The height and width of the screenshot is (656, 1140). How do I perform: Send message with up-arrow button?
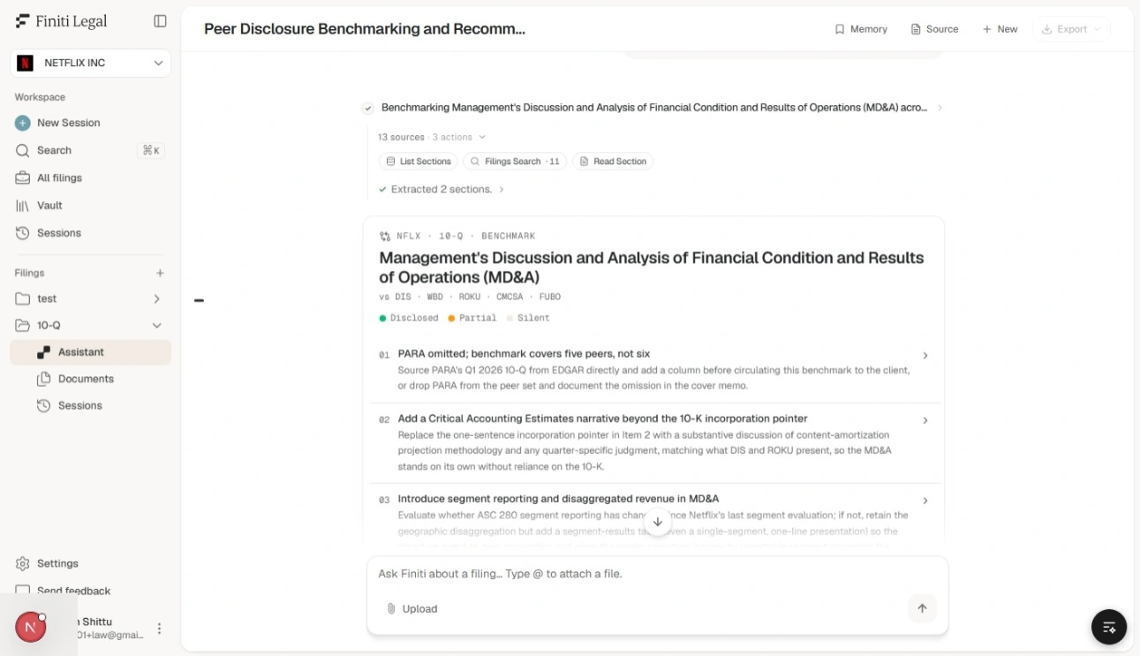click(x=922, y=608)
